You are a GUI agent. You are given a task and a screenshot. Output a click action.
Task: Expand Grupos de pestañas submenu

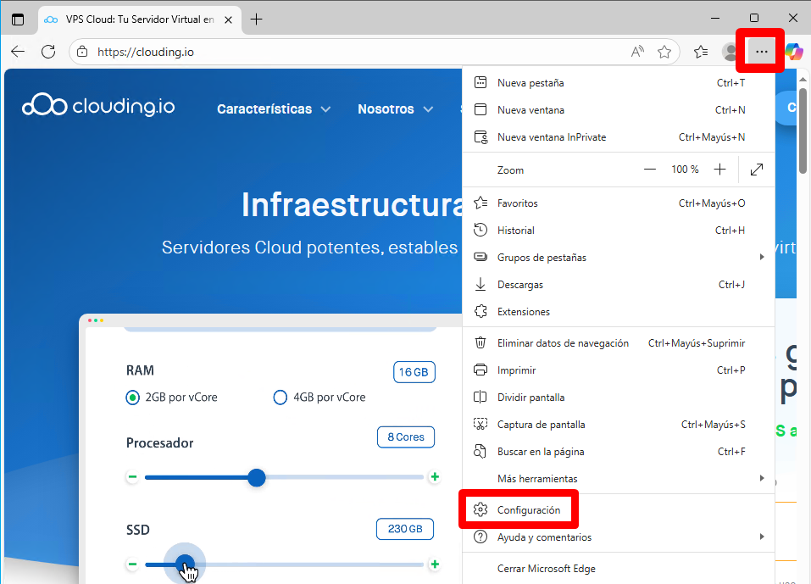click(619, 258)
